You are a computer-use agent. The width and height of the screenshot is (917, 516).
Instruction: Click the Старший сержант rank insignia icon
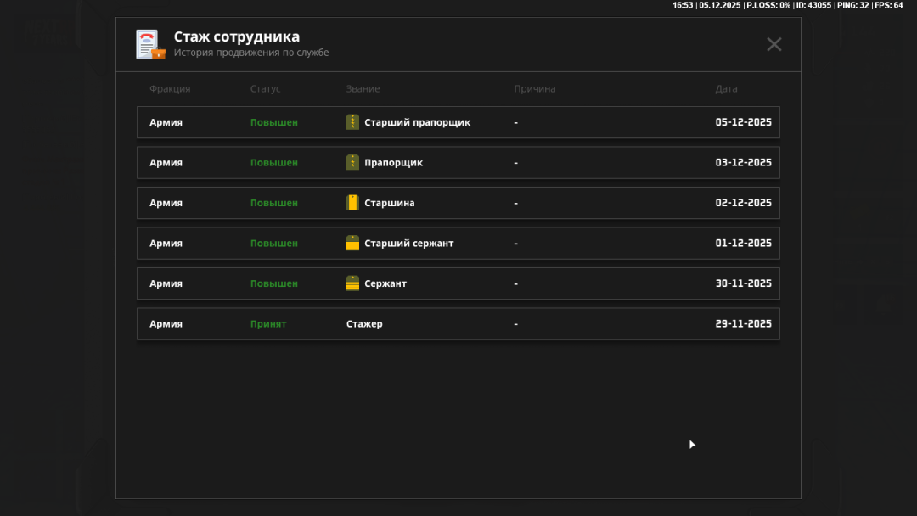tap(352, 244)
